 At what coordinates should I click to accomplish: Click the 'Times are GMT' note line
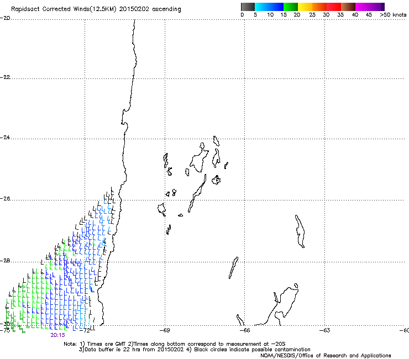175,344
